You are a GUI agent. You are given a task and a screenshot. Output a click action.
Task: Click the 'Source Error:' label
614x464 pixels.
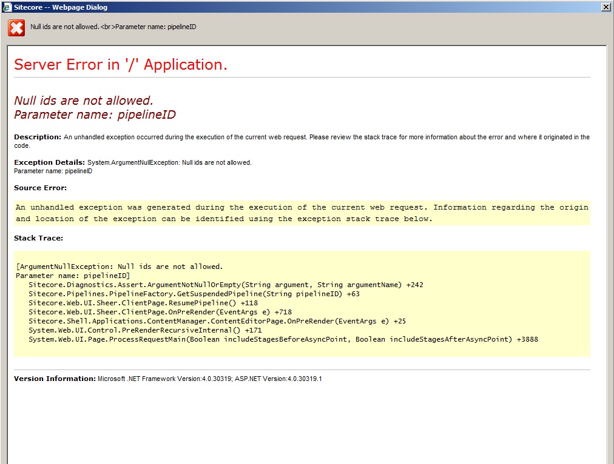(x=40, y=188)
